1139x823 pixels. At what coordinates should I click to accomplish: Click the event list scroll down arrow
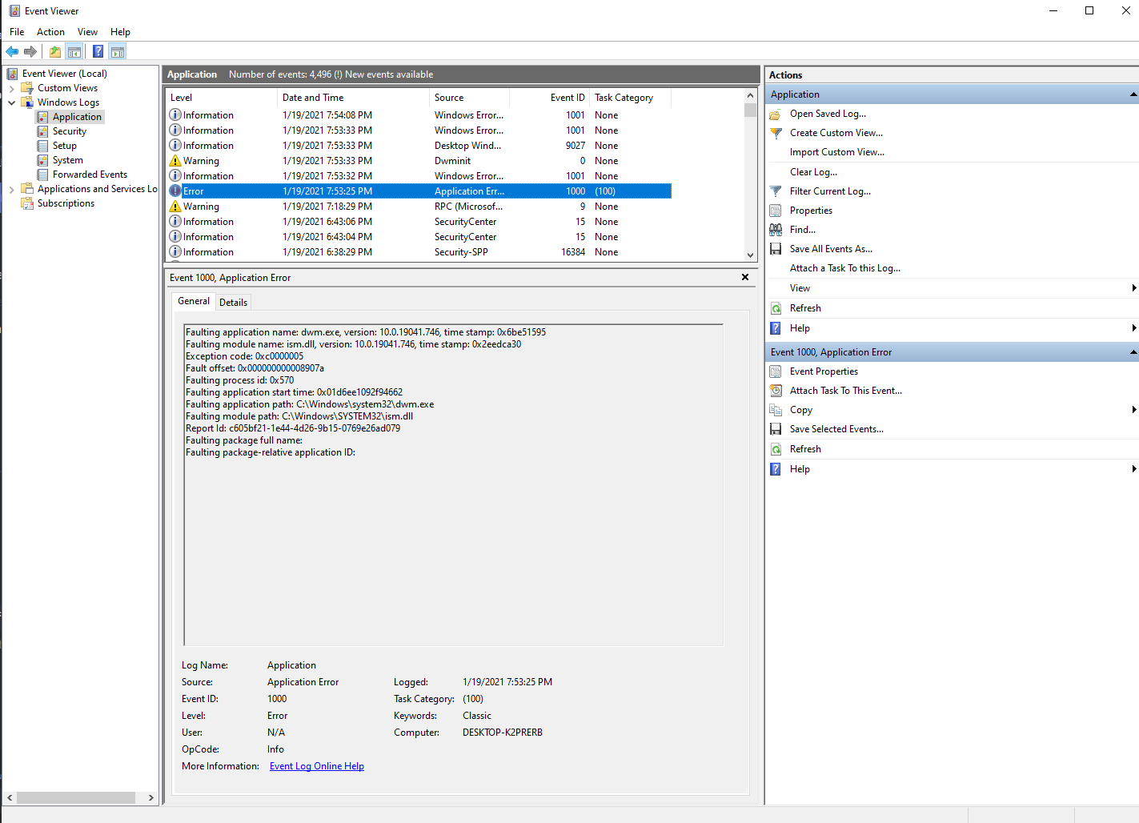(x=750, y=255)
